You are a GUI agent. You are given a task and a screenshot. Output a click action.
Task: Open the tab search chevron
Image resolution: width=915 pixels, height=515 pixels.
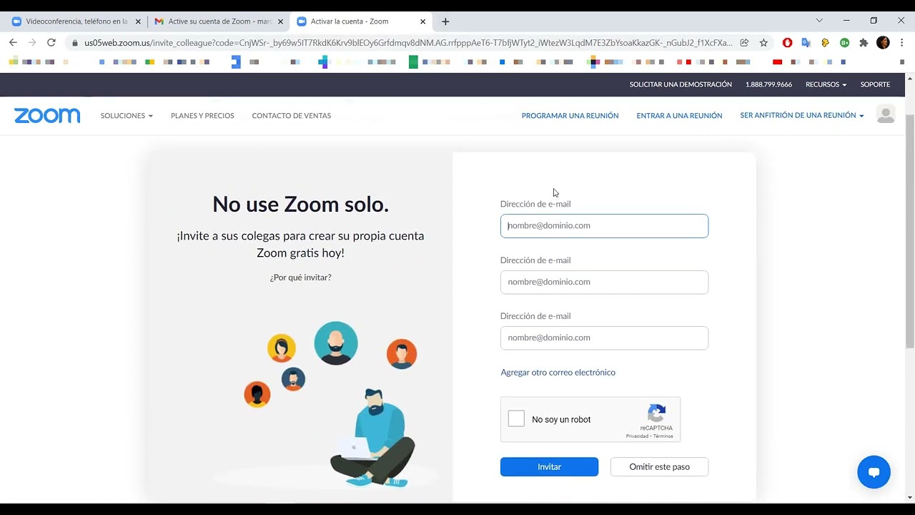[819, 20]
